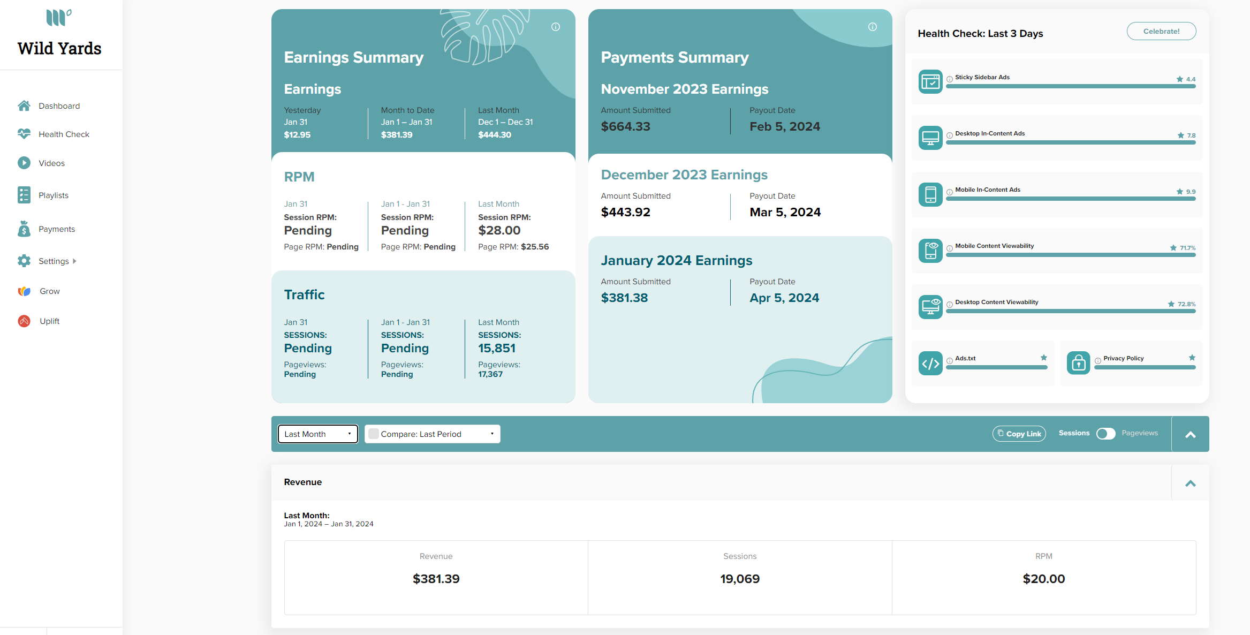
Task: Click the Mobile Content Viewability icon
Action: pos(930,250)
